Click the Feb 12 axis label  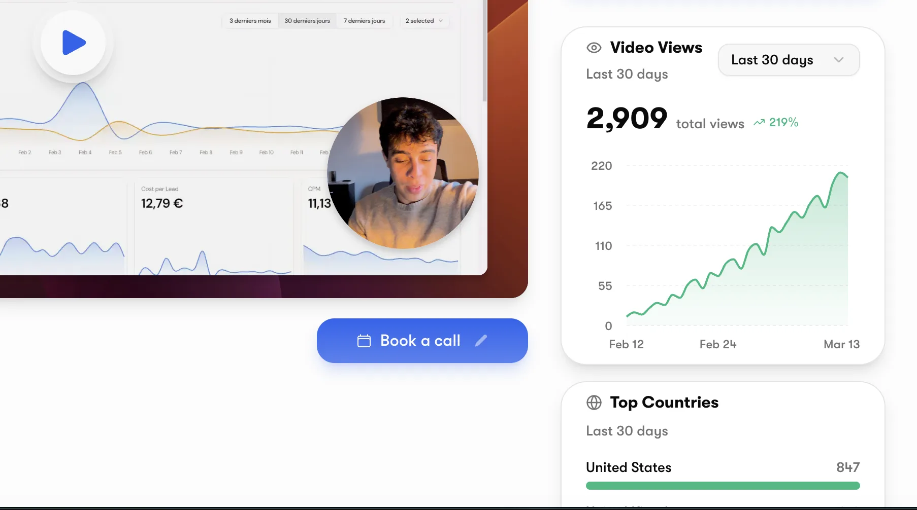[626, 344]
